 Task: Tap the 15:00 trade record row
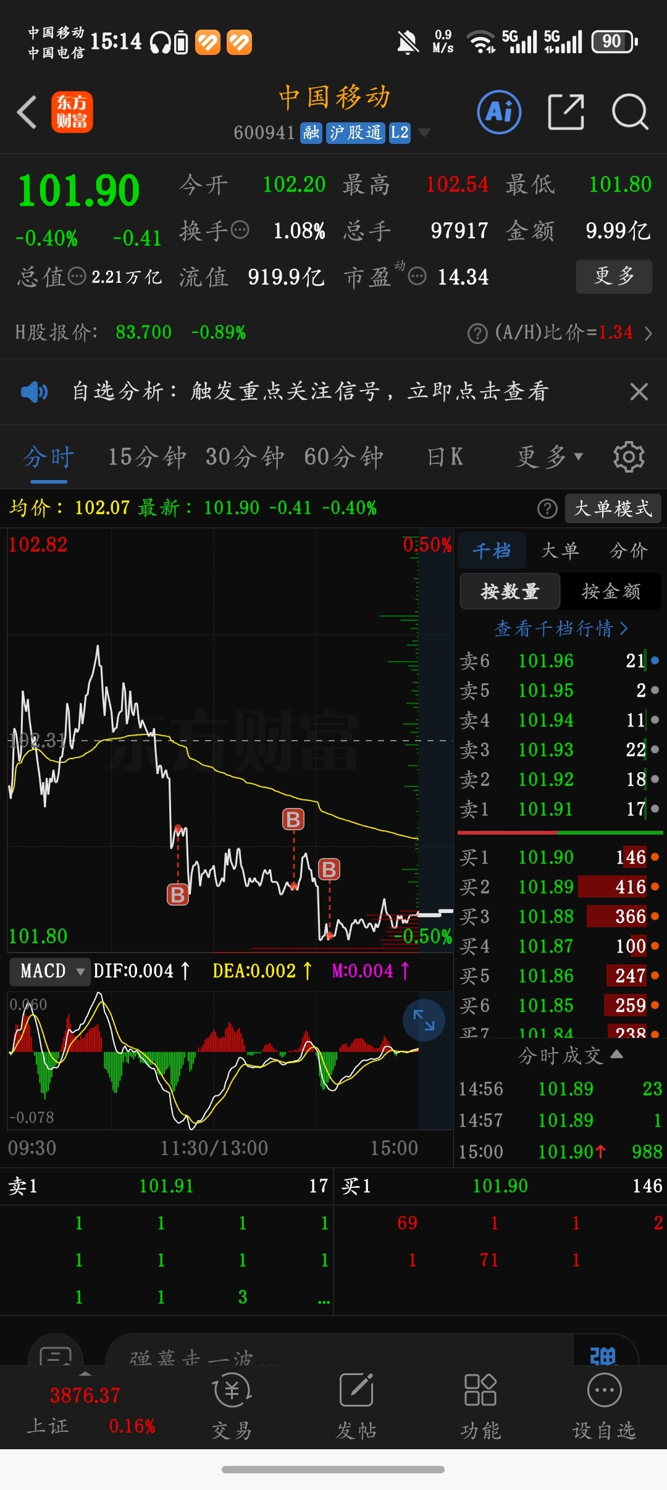pyautogui.click(x=560, y=1152)
